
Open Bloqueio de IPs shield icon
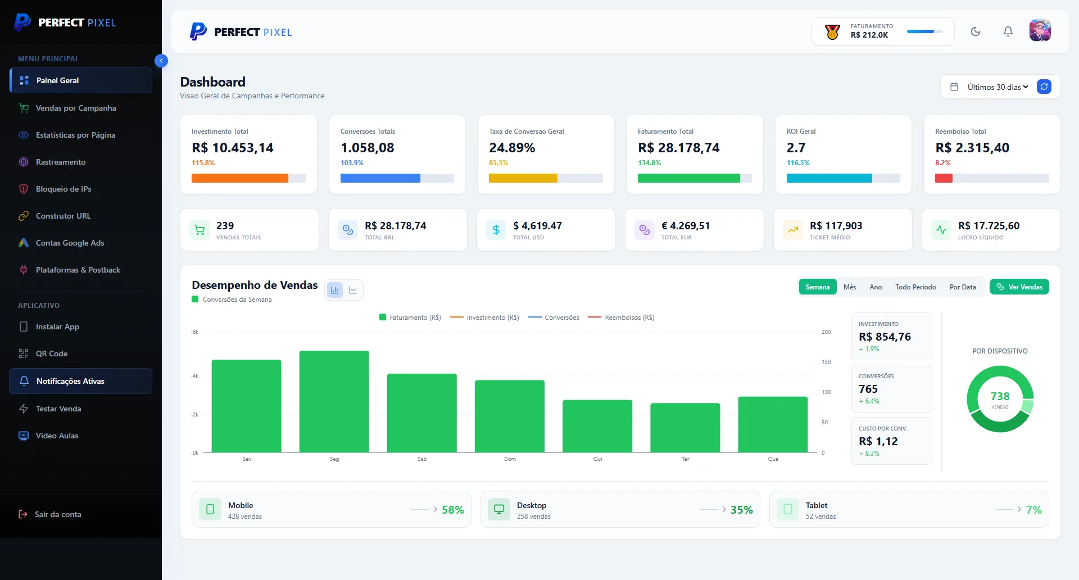[x=24, y=189]
